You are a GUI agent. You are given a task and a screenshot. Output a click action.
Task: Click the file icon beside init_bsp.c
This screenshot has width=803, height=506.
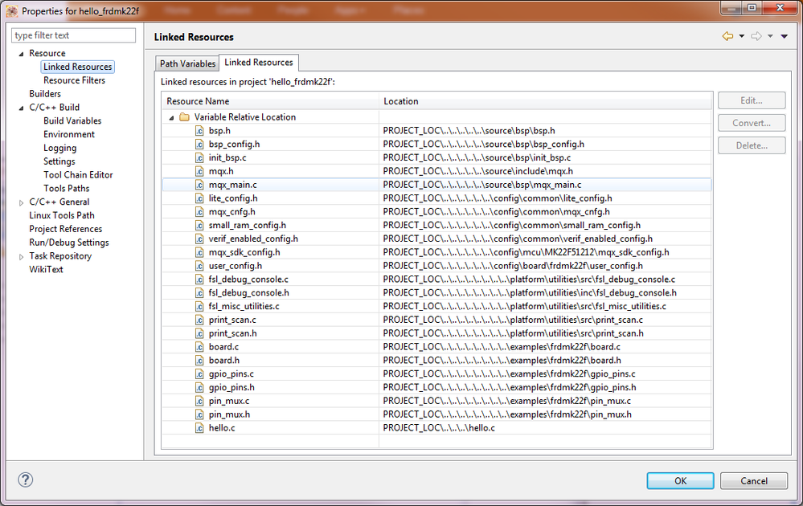199,157
